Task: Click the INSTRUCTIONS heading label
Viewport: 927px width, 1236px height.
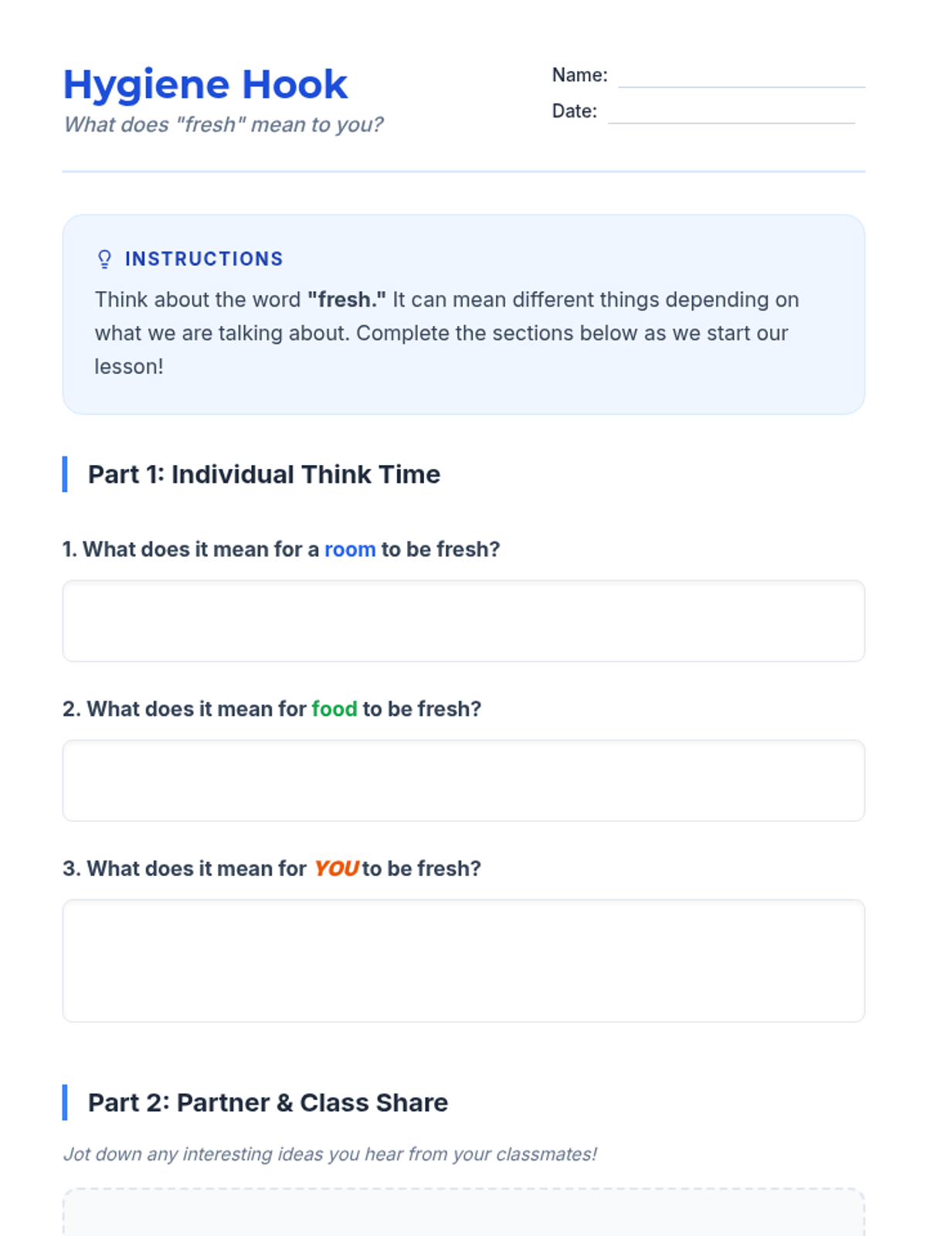Action: coord(204,259)
